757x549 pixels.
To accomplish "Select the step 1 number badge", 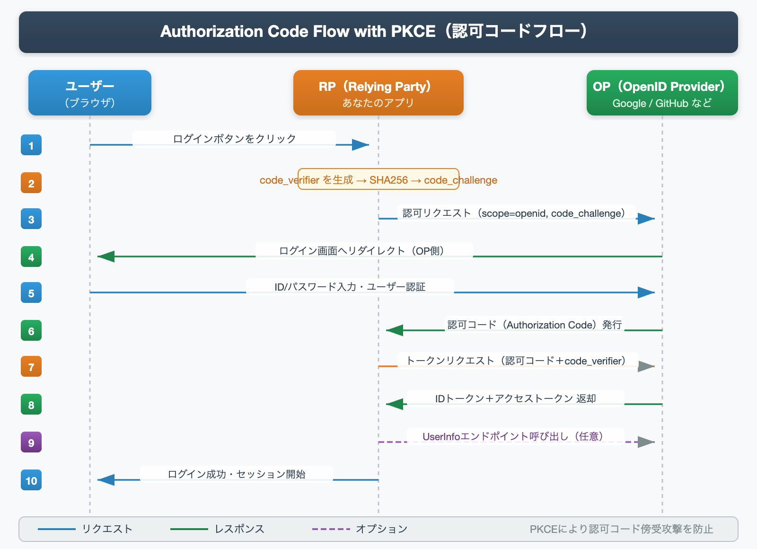I will click(31, 145).
